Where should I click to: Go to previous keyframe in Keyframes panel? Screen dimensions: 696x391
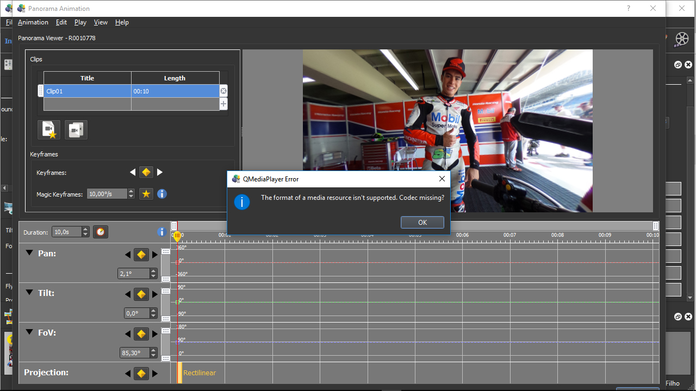coord(133,172)
